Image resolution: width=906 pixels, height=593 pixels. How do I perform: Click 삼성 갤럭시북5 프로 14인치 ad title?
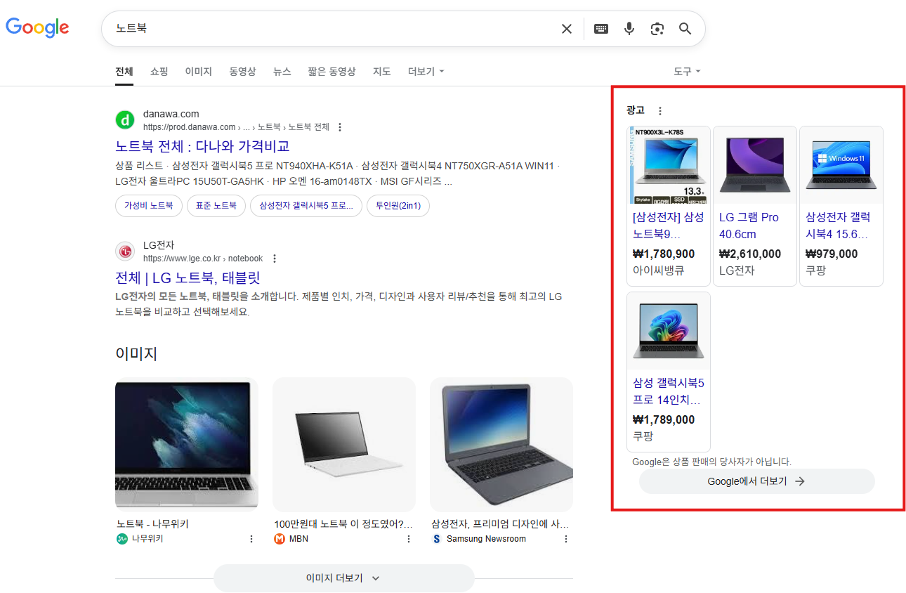pos(668,391)
